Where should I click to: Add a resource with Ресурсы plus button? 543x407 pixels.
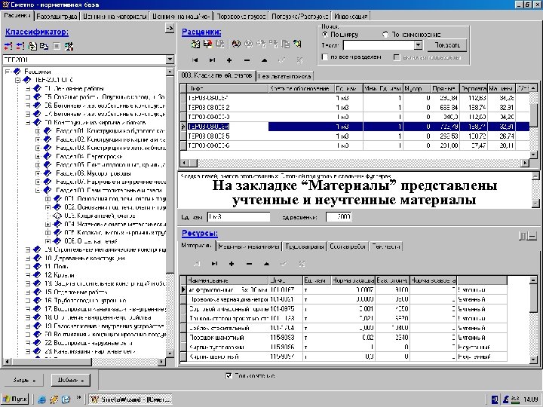coord(232,263)
